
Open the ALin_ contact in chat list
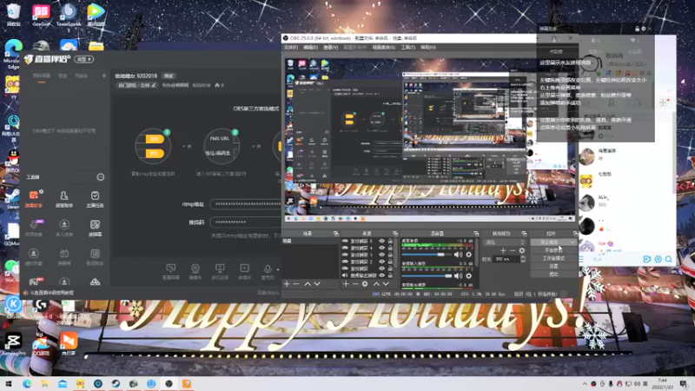click(625, 202)
